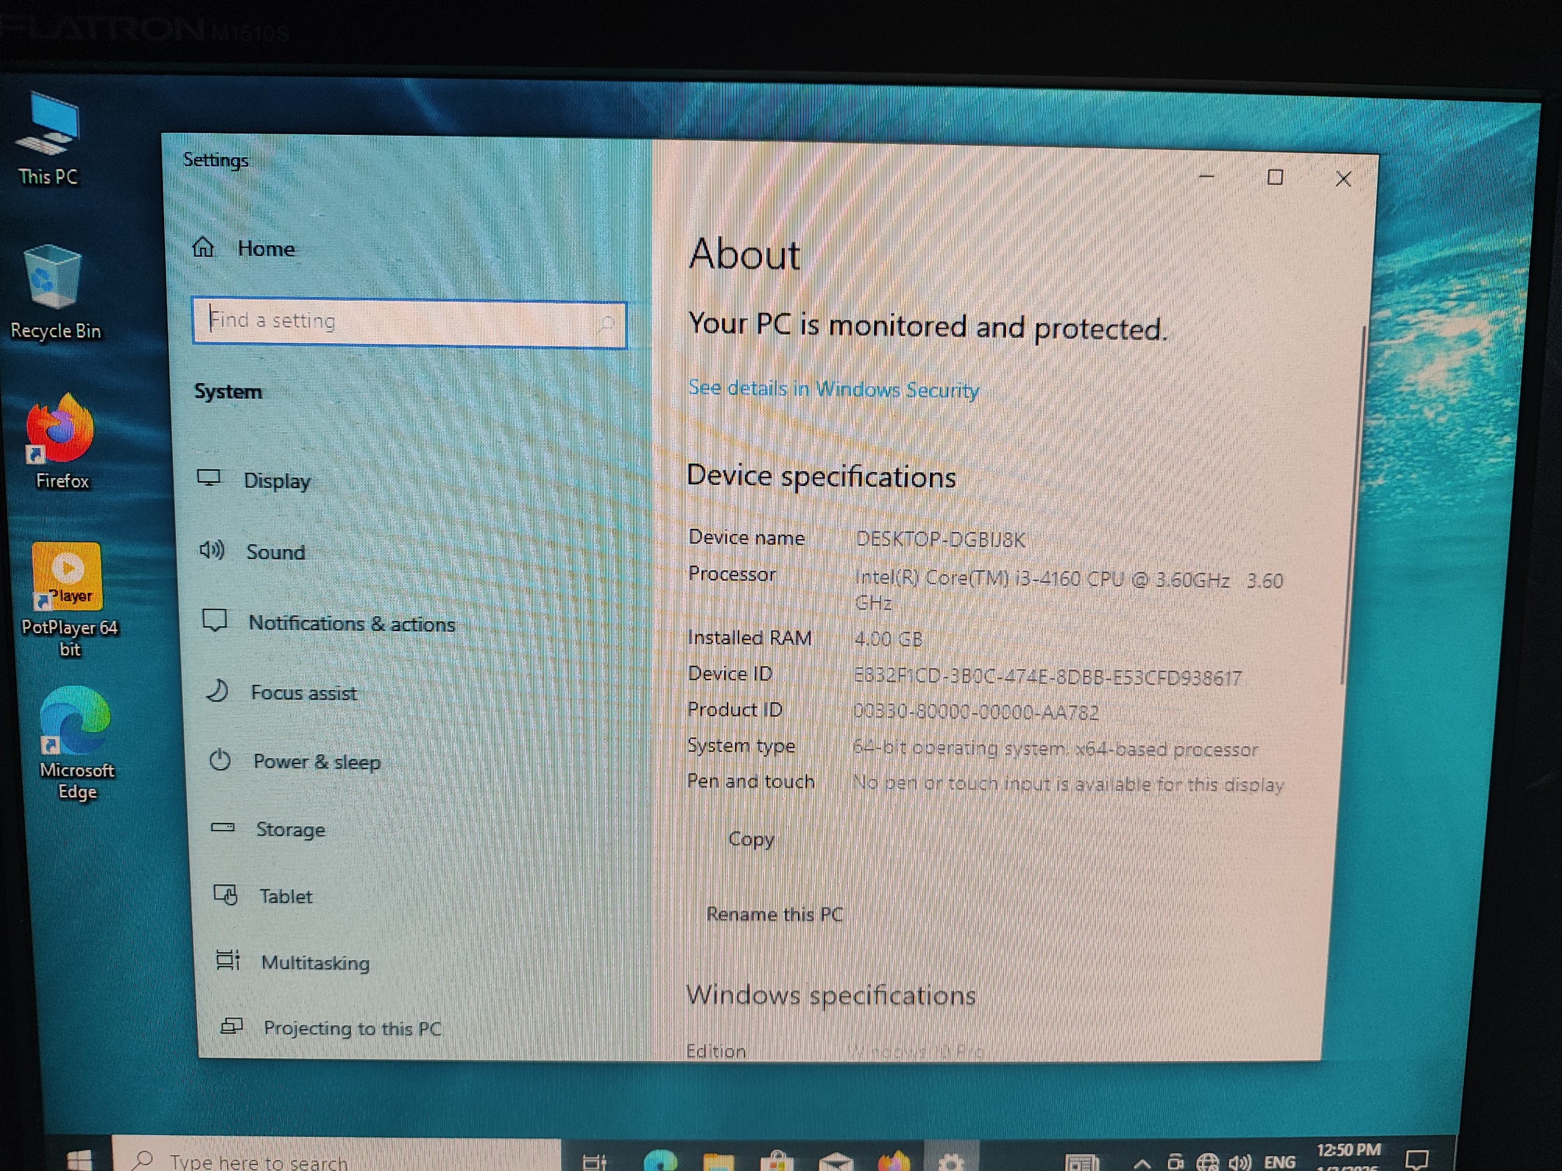Open Projecting to this PC
The image size is (1562, 1171).
[351, 1028]
